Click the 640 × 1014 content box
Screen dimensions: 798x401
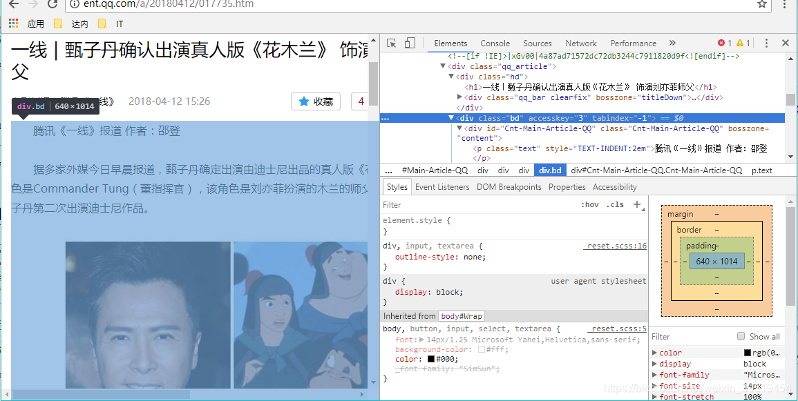716,261
